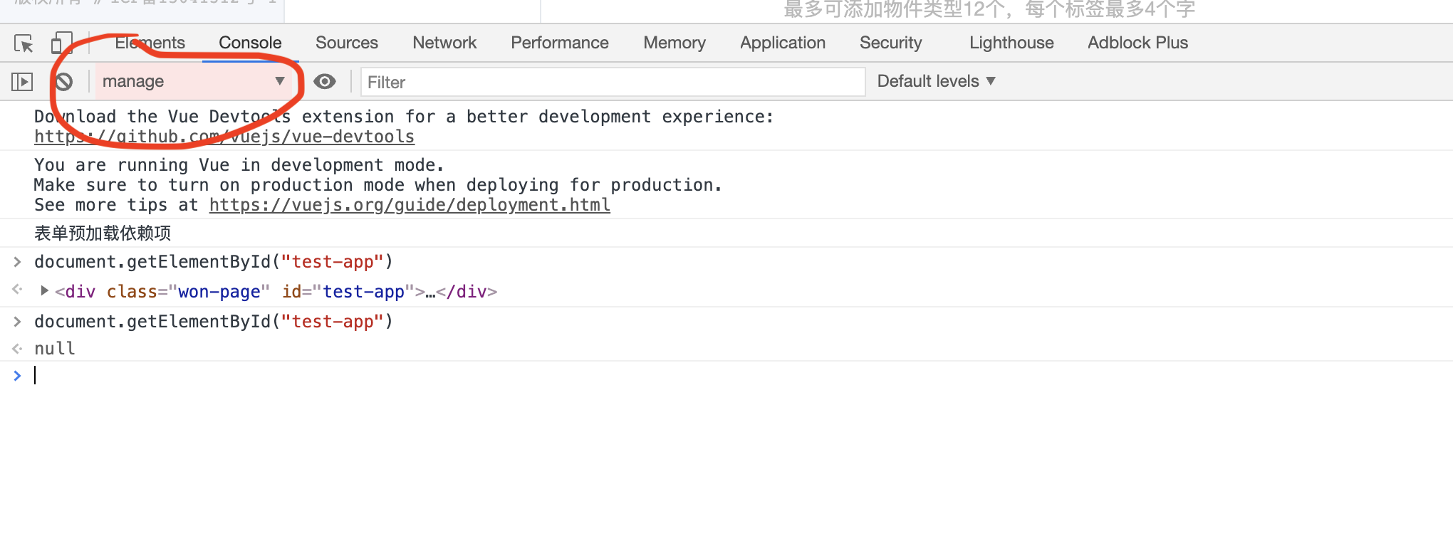
Task: Toggle the device toolbar icon
Action: 61,43
